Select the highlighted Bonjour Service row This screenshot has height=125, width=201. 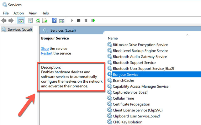pyautogui.click(x=157, y=75)
